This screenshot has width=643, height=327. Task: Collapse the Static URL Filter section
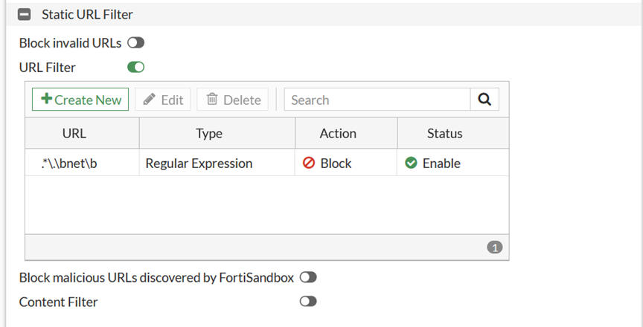pos(24,14)
